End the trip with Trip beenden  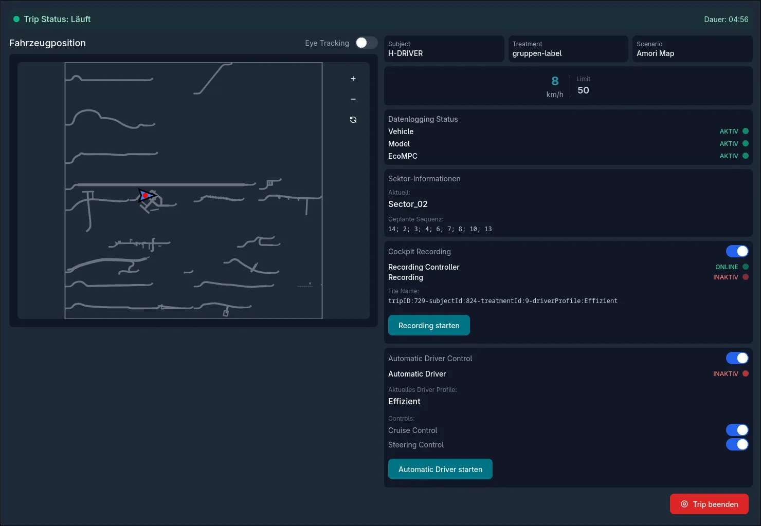click(709, 504)
